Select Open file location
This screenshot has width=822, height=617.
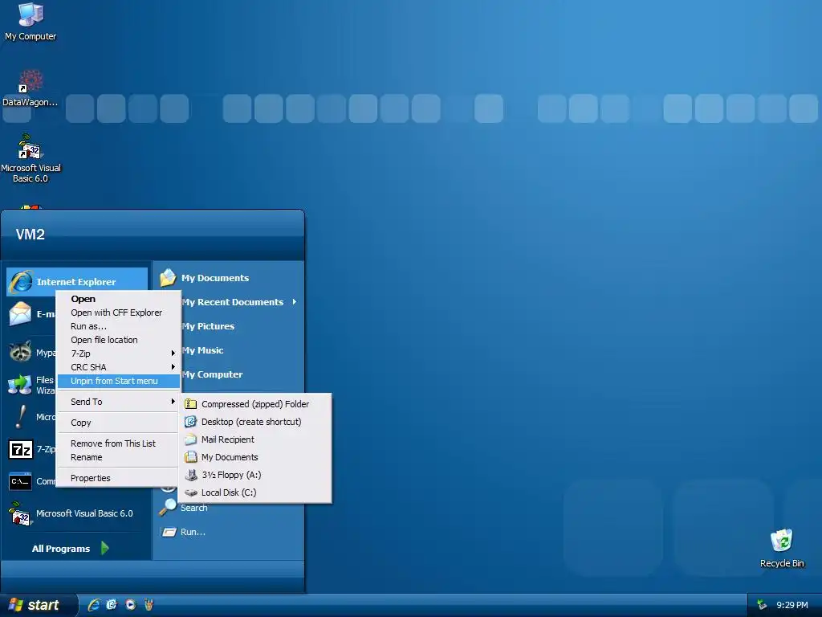(x=119, y=340)
